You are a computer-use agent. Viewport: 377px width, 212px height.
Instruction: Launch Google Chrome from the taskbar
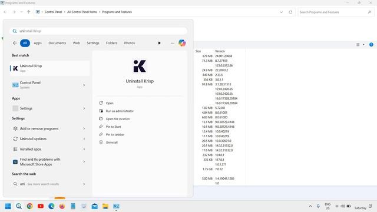pos(30,206)
